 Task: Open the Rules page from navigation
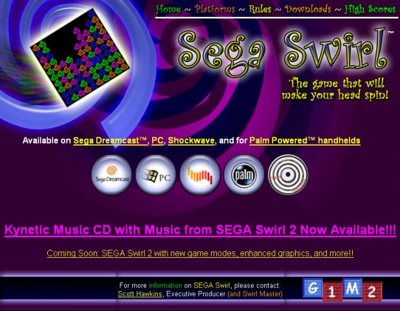(x=260, y=9)
